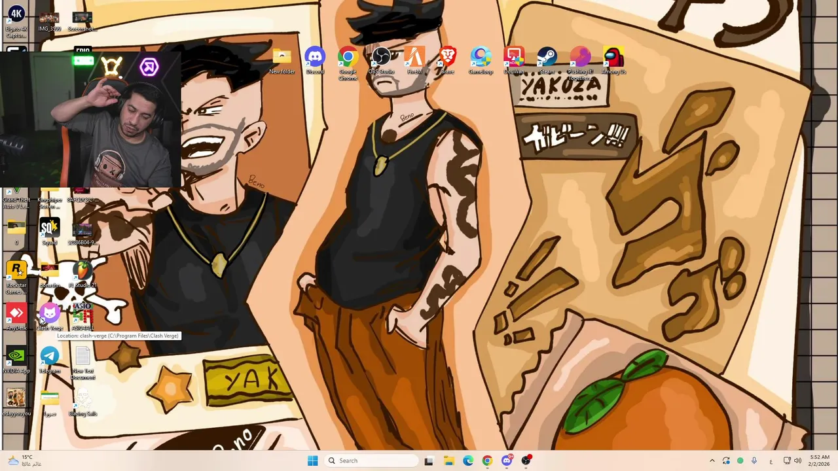Switch the keyboard input language indicator
The height and width of the screenshot is (471, 838).
click(771, 461)
